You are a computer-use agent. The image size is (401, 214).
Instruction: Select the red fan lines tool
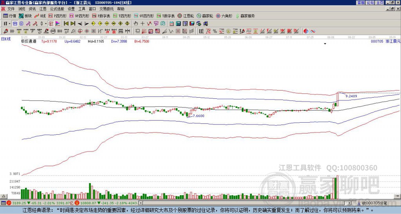pos(144,31)
